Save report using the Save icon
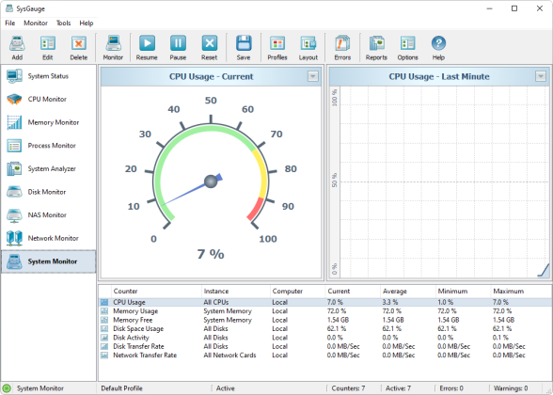This screenshot has width=553, height=395. click(244, 43)
